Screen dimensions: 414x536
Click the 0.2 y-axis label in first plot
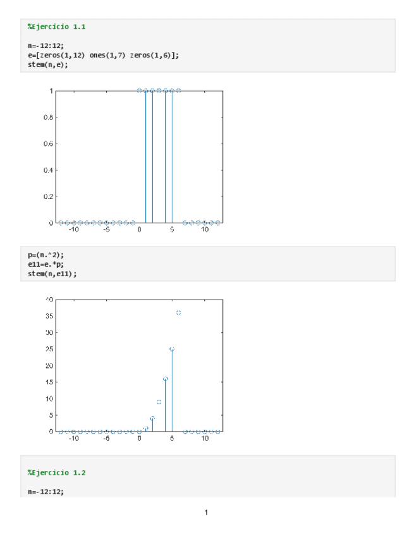tap(48, 197)
